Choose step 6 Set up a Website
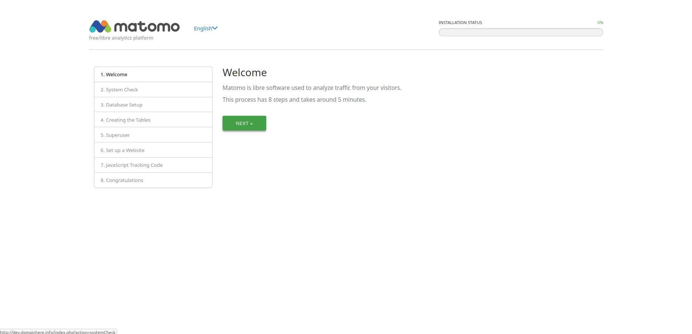The height and width of the screenshot is (334, 692). pyautogui.click(x=123, y=150)
